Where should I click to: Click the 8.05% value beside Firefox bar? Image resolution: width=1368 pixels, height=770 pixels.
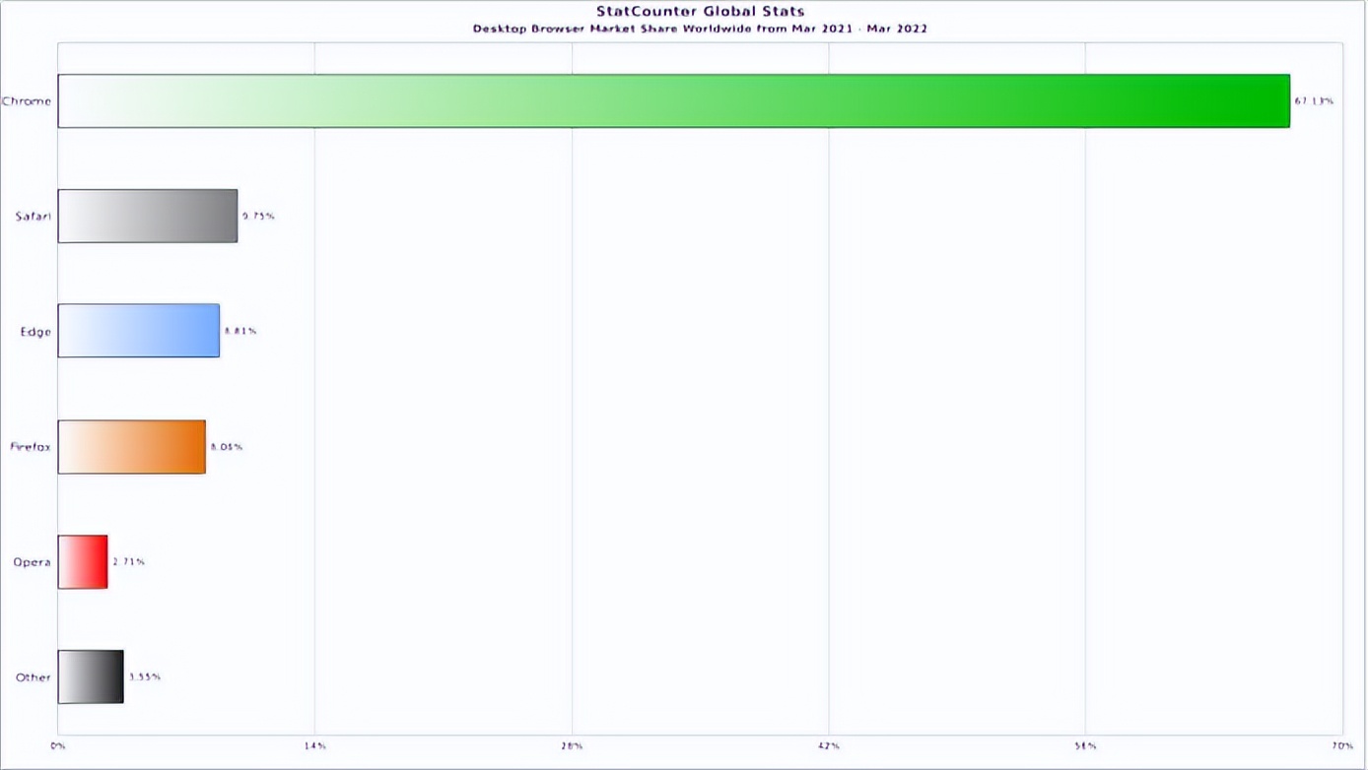[x=226, y=447]
